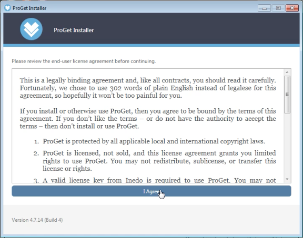
Task: Close the ProGet Installer window
Action: pyautogui.click(x=292, y=8)
